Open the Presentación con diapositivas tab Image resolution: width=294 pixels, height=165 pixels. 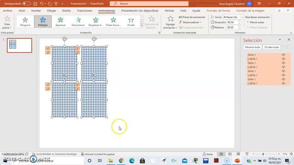click(140, 11)
